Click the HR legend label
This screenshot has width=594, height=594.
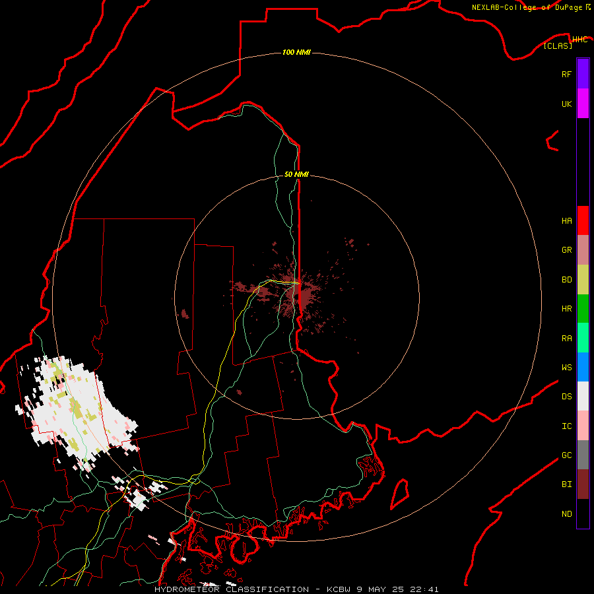pyautogui.click(x=566, y=309)
